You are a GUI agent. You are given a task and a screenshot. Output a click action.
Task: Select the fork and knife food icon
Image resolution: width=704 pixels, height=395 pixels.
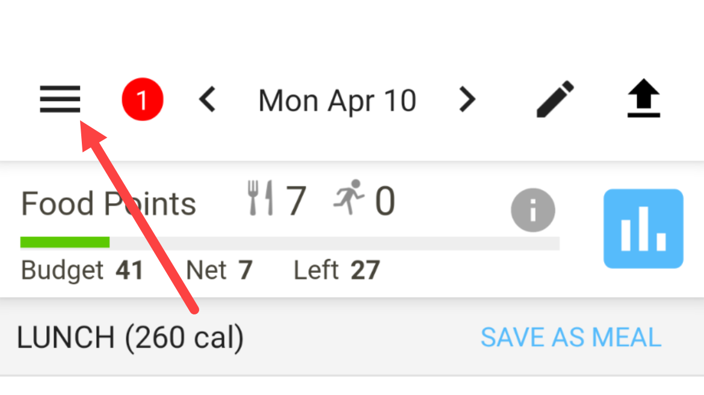tap(261, 200)
